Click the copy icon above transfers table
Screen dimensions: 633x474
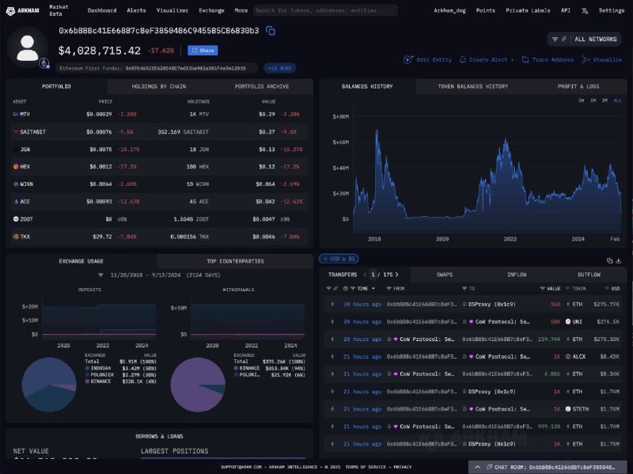(609, 261)
